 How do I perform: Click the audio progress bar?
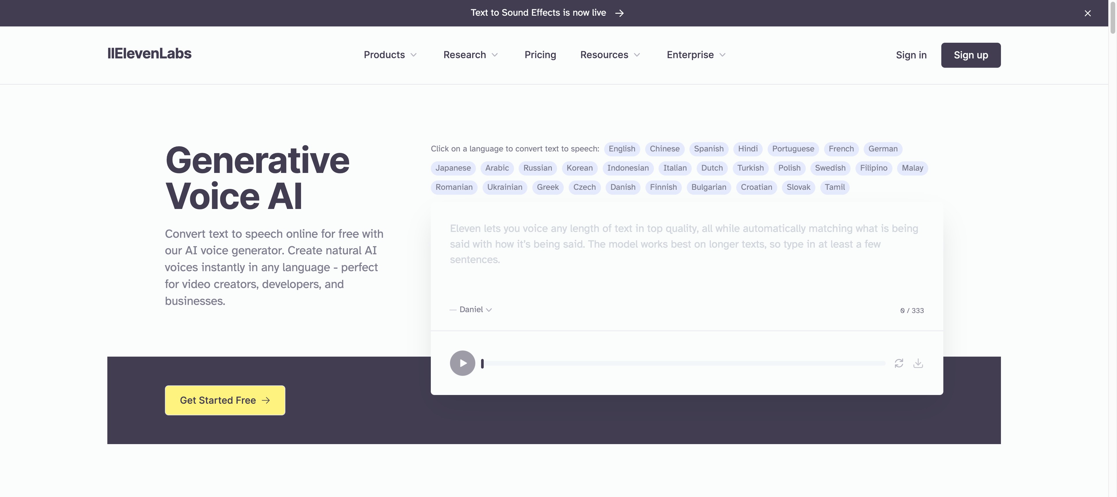[683, 364]
